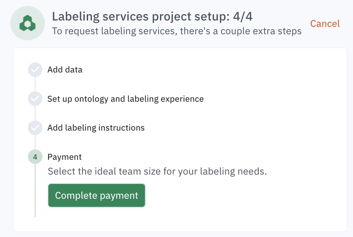
Task: Click the Complete payment button
Action: click(x=96, y=195)
